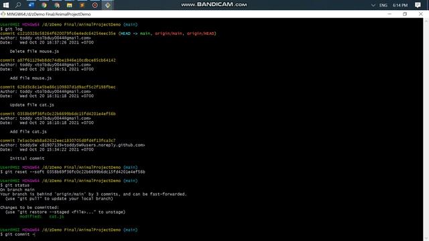Click the green 'modified: cat.js' entry
The image size is (429, 241).
(42, 216)
